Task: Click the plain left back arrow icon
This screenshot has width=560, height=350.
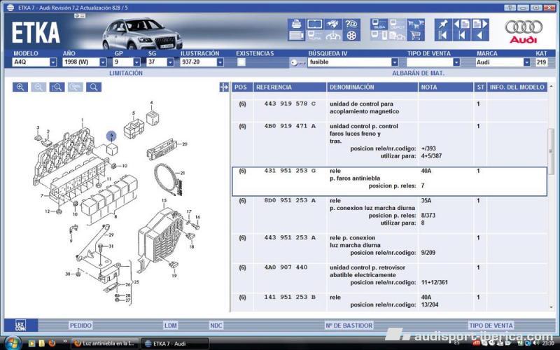Action: [480, 36]
